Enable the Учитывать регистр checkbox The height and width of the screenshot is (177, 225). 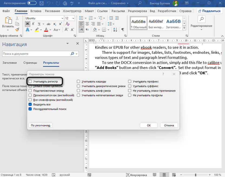point(30,81)
